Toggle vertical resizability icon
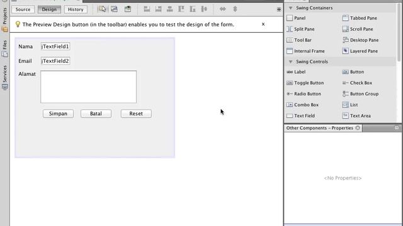 [235, 9]
